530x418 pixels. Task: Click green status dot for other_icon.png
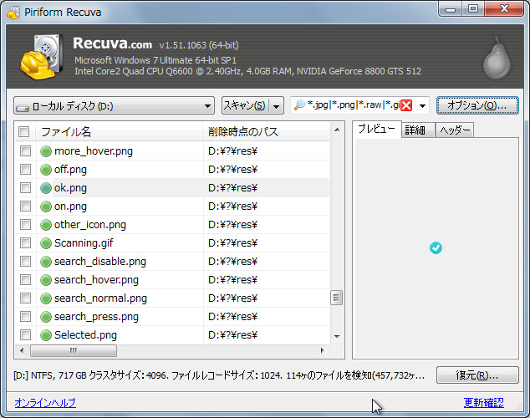[x=46, y=224]
